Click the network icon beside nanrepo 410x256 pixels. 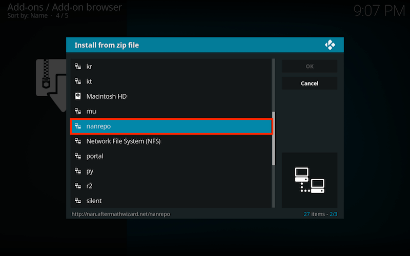coord(78,126)
